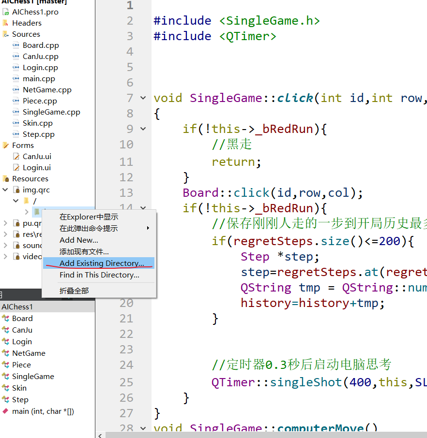Open "在此弹出命令提示" submenu
The image size is (427, 438).
(99, 228)
